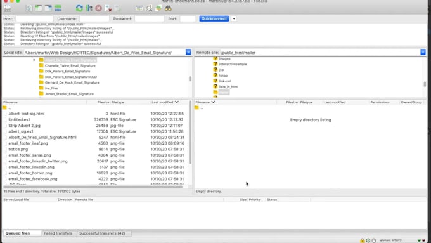This screenshot has height=243, width=431.
Task: Open Quickconnect history dropdown arrow
Action: point(234,18)
